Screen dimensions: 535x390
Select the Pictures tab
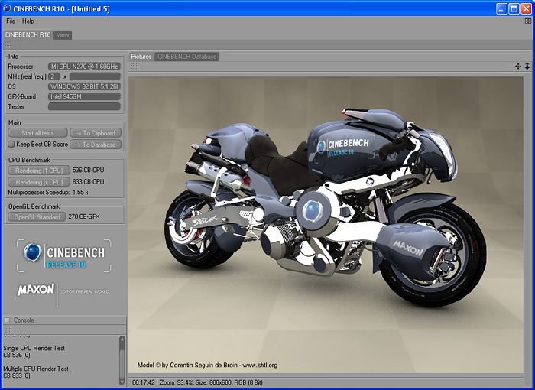pyautogui.click(x=141, y=57)
